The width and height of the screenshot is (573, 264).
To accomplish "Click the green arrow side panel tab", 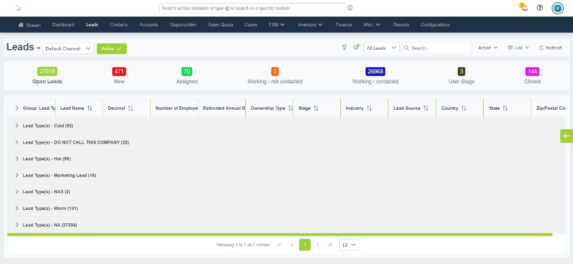I will [x=566, y=135].
